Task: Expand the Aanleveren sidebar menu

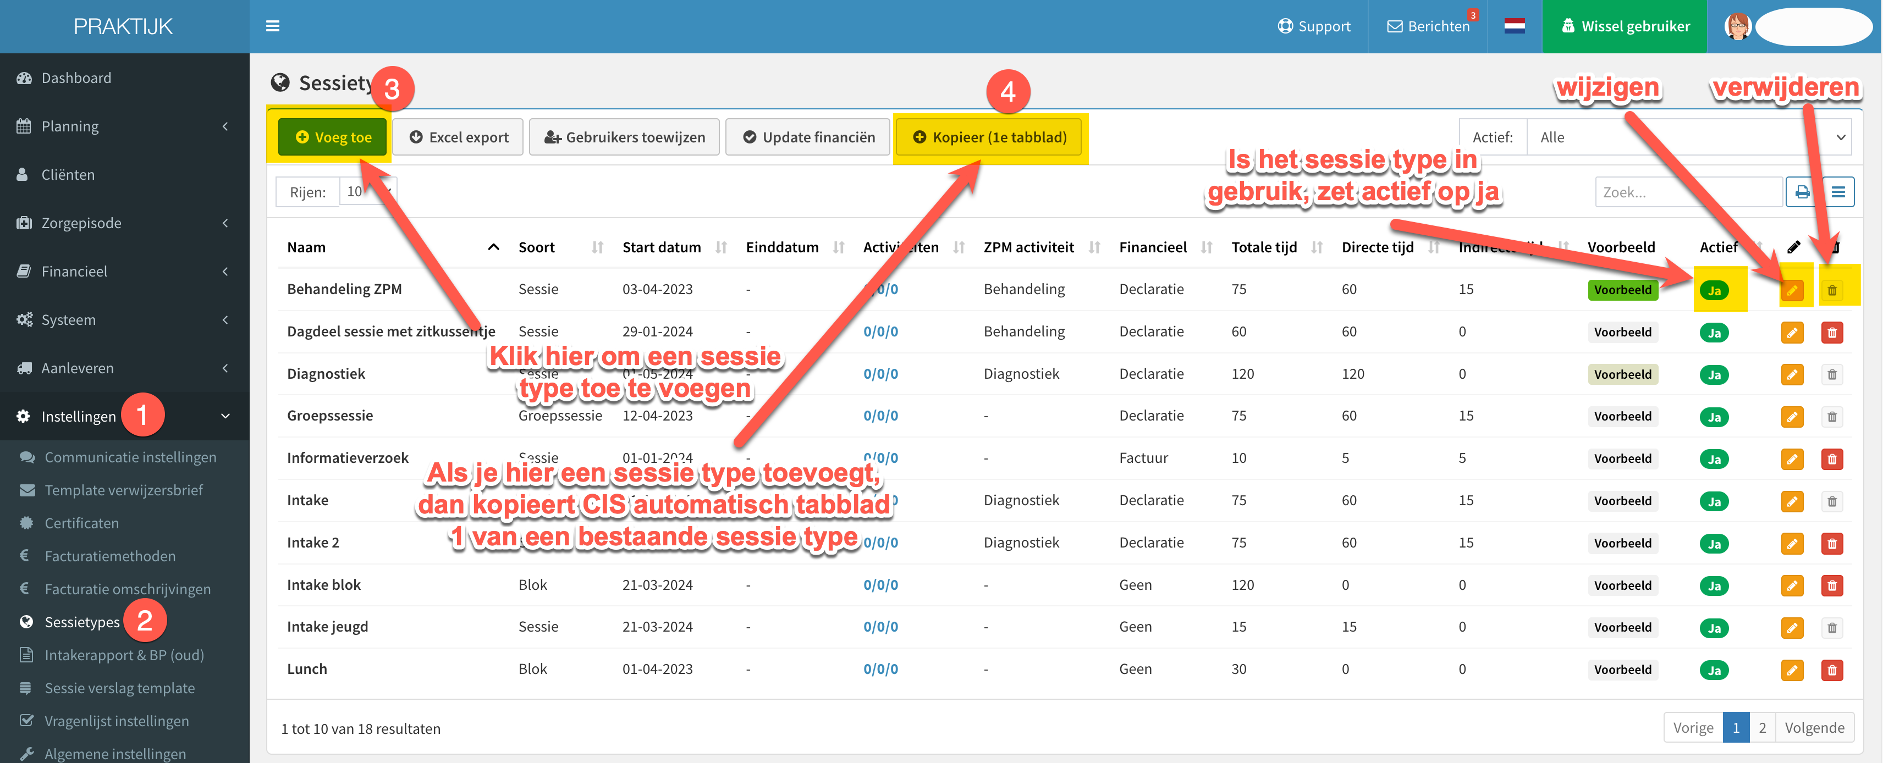Action: click(124, 368)
